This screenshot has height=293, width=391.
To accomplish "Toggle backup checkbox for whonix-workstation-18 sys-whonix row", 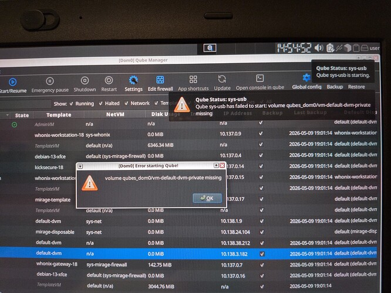I will 261,134.
